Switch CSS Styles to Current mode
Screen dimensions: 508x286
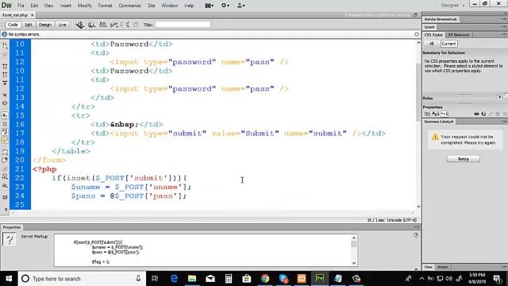(x=448, y=44)
